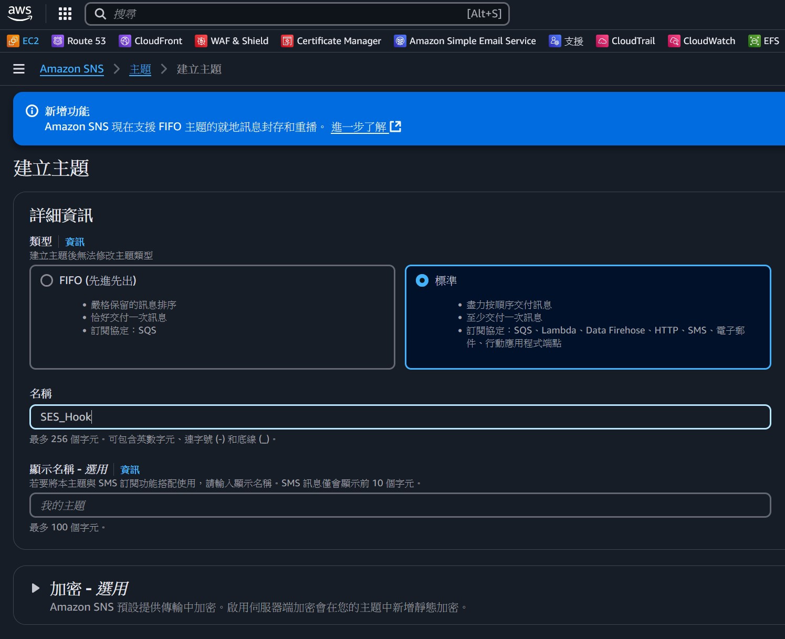The width and height of the screenshot is (785, 639).
Task: Click the 新增功能 banner title
Action: tap(67, 111)
